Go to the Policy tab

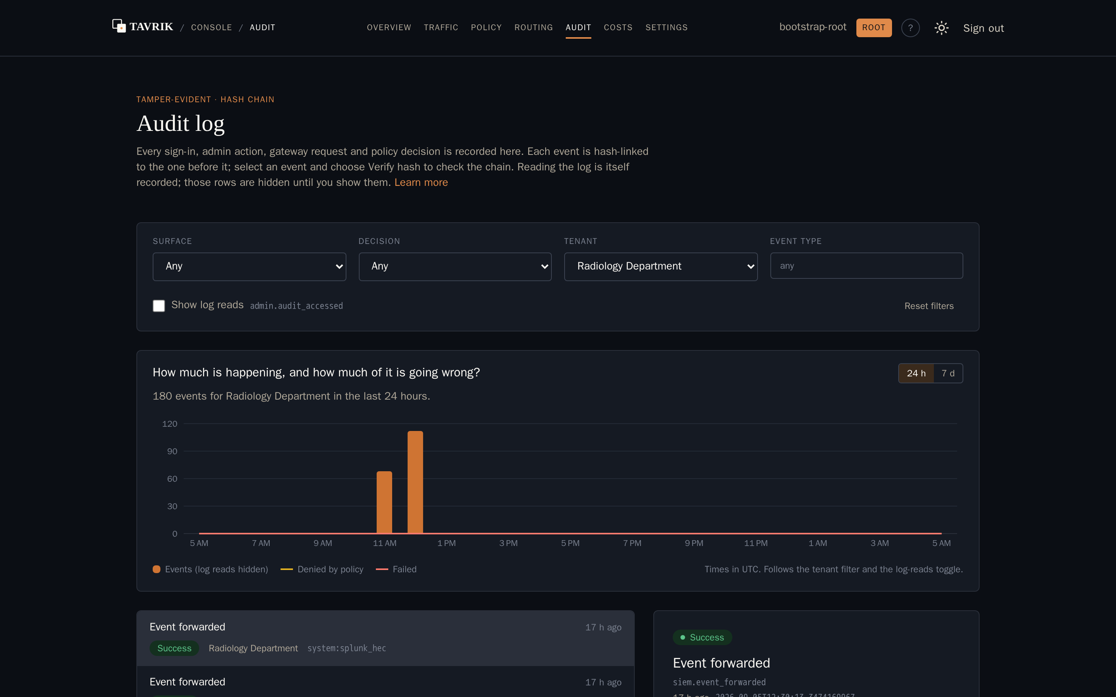pyautogui.click(x=486, y=27)
